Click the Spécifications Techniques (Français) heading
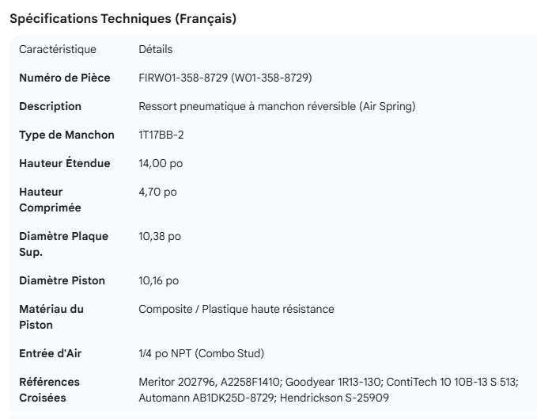Screen dimensions: 537x419 (123, 19)
